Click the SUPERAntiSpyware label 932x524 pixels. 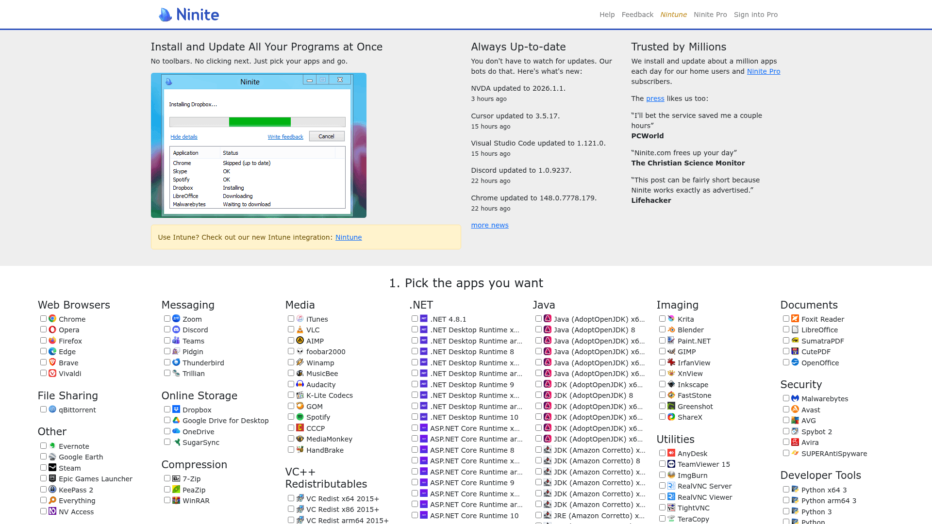[x=834, y=454]
